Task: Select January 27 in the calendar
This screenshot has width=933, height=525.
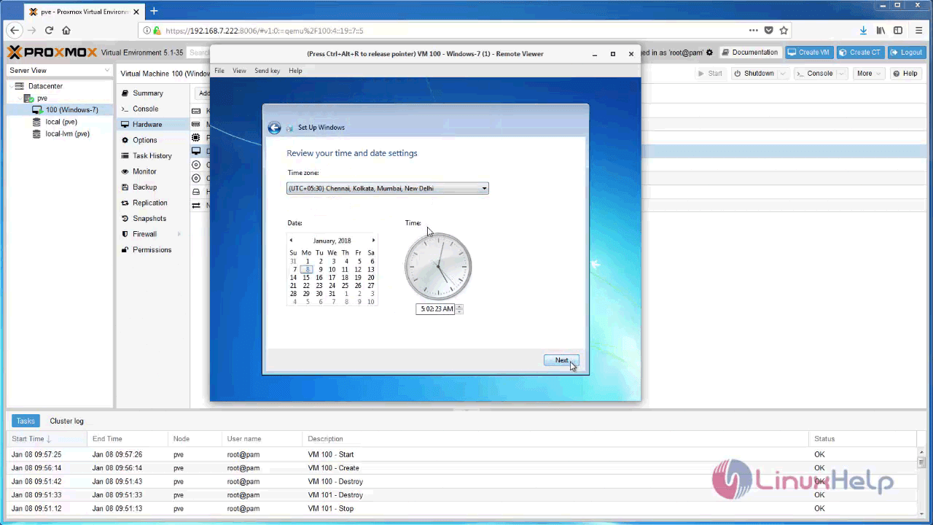Action: point(370,286)
